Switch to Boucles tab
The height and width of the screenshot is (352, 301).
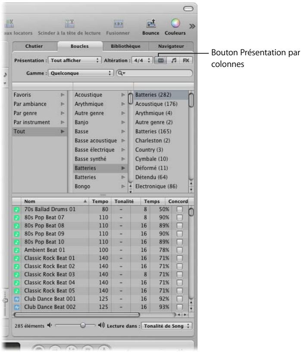coord(80,46)
